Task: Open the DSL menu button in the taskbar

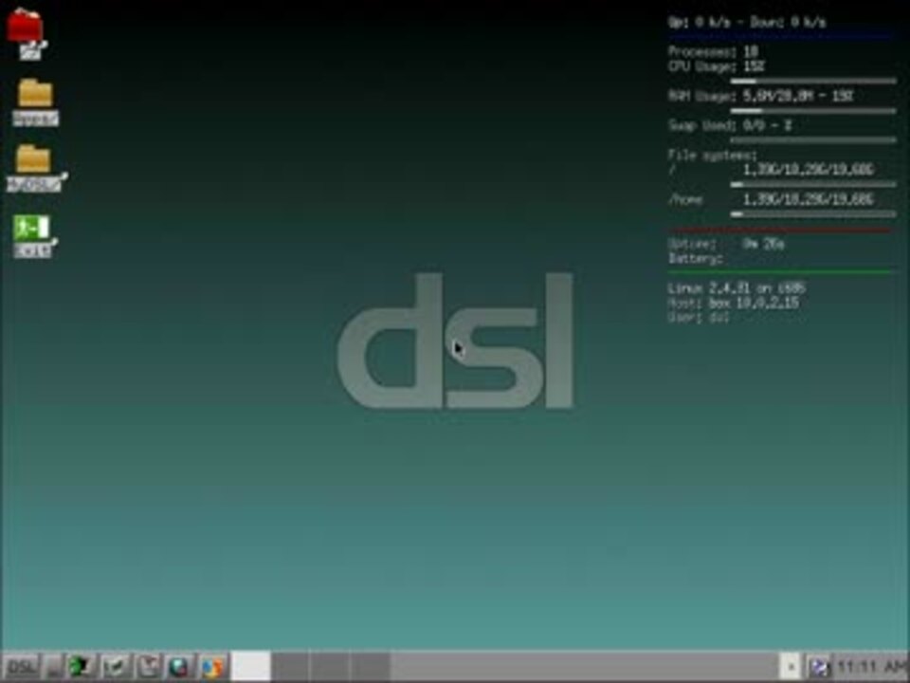Action: click(x=22, y=666)
